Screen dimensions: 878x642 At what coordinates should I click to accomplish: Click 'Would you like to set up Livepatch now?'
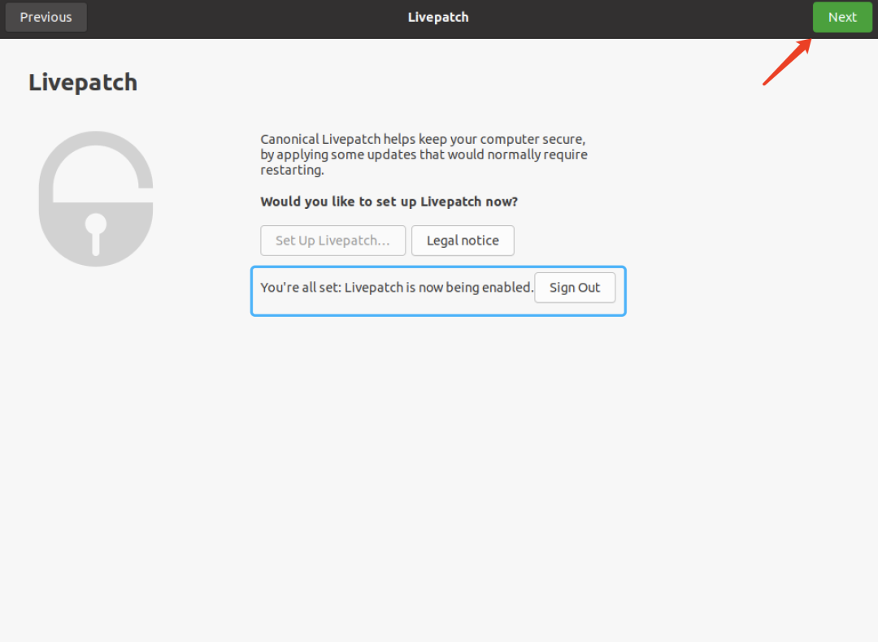tap(389, 202)
